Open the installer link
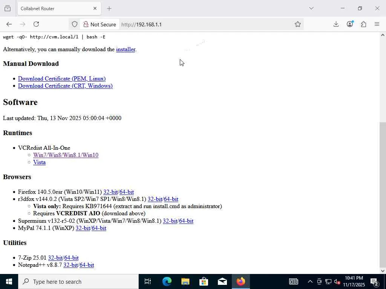This screenshot has height=289, width=386. tap(126, 49)
